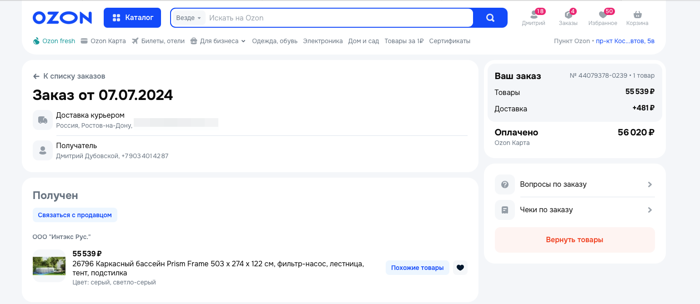Open Дом и сад category
This screenshot has height=304, width=700.
[x=363, y=41]
